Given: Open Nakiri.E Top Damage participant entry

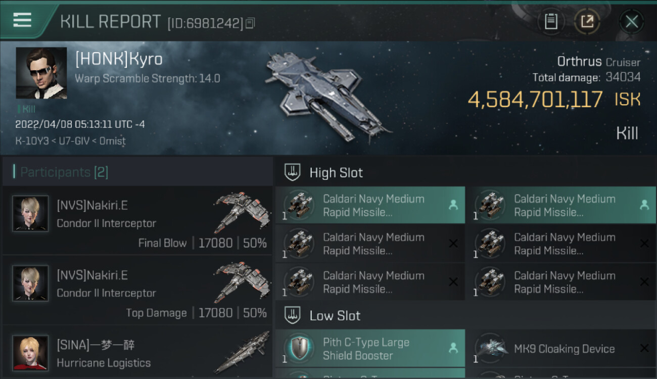Looking at the screenshot, I should tap(137, 290).
